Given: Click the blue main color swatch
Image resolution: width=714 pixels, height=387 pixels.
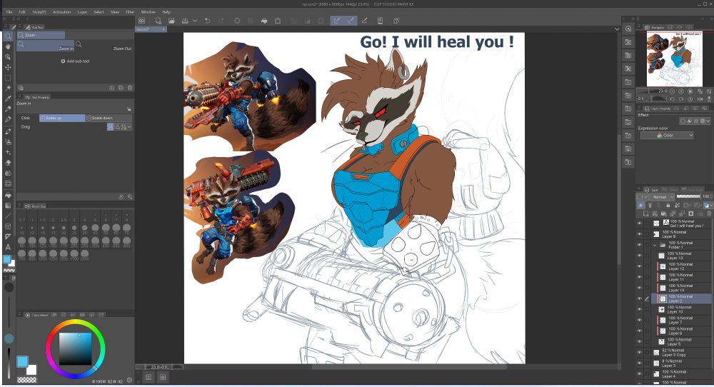Looking at the screenshot, I should (22, 362).
